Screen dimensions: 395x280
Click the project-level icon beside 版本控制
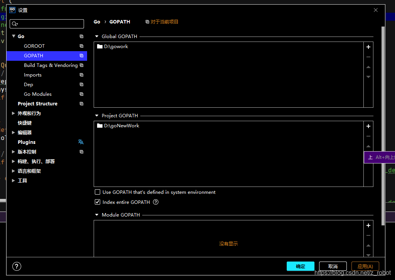tap(81, 152)
